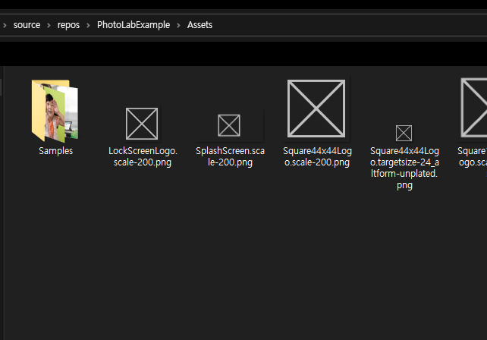The image size is (487, 340).
Task: Click the 'SplashScreen.scale-200.png' file name
Action: tap(230, 156)
